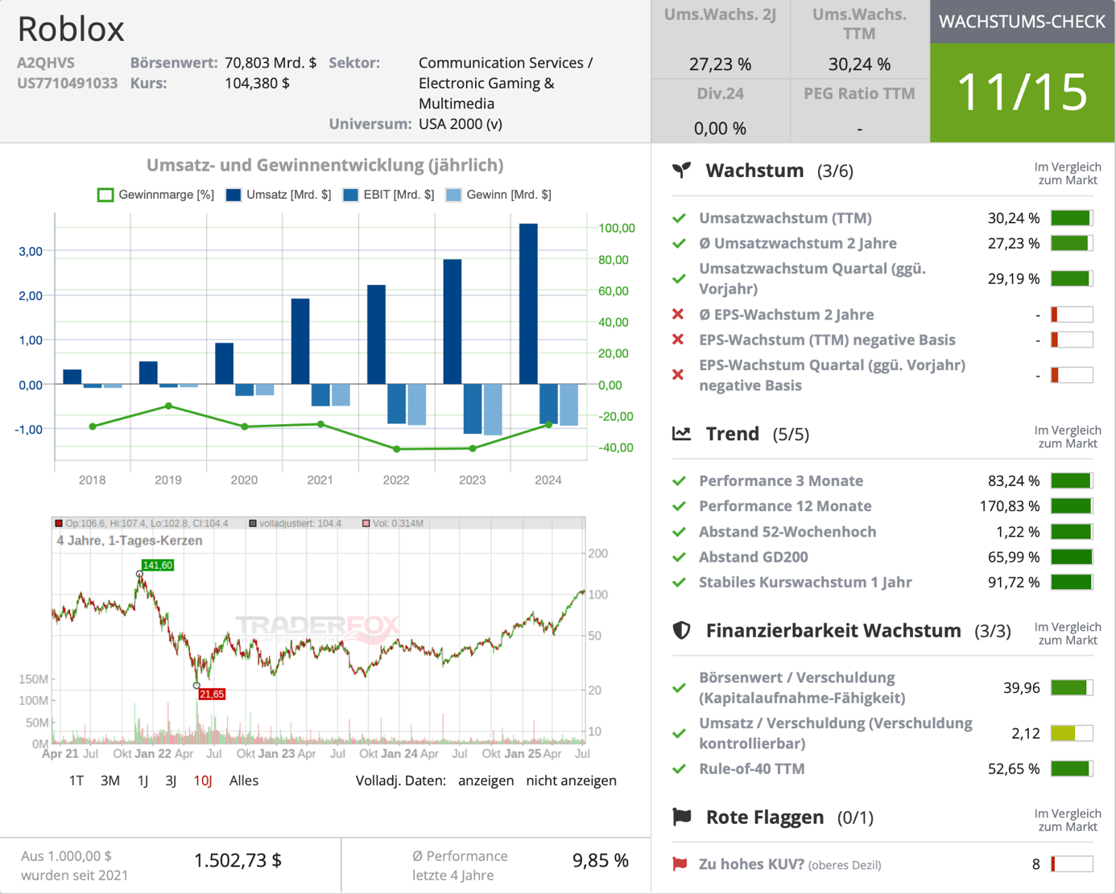
Task: Click the Trend chart icon
Action: point(682,434)
